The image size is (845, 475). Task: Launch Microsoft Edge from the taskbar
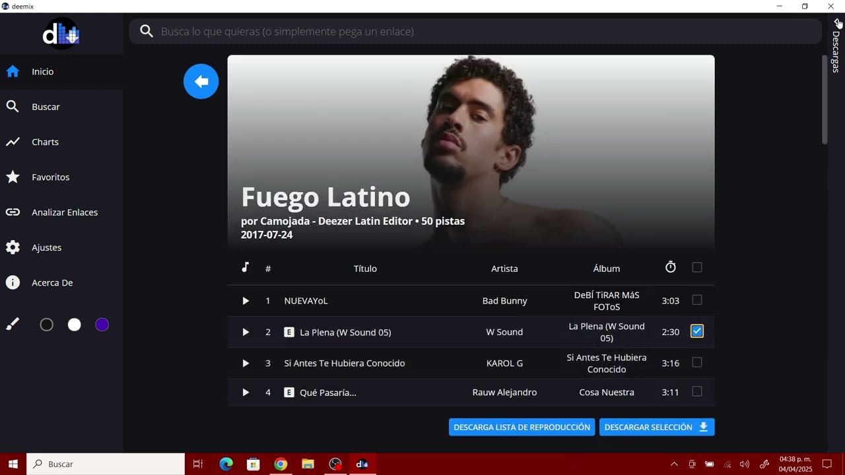tap(226, 464)
